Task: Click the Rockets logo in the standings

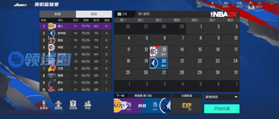Action: click(52, 89)
